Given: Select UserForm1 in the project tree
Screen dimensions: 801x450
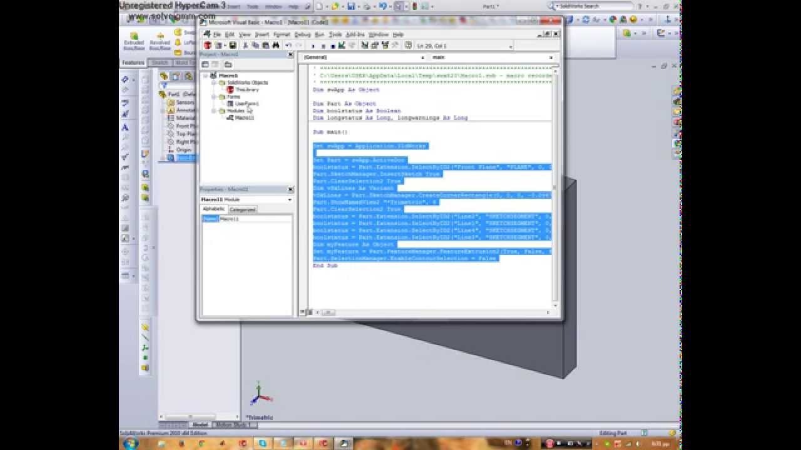Looking at the screenshot, I should tap(247, 104).
